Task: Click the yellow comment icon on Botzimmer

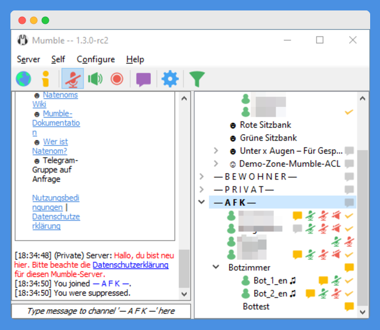Action: click(x=349, y=268)
